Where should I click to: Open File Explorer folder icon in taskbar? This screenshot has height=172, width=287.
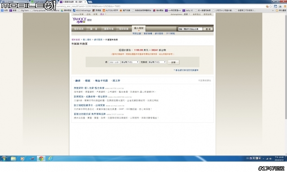[x=13, y=159]
